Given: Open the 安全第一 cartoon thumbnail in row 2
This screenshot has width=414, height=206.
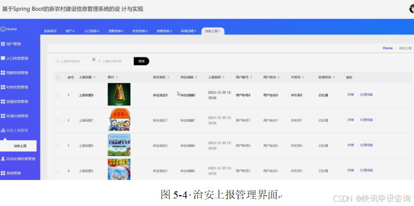Looking at the screenshot, I should 119,120.
